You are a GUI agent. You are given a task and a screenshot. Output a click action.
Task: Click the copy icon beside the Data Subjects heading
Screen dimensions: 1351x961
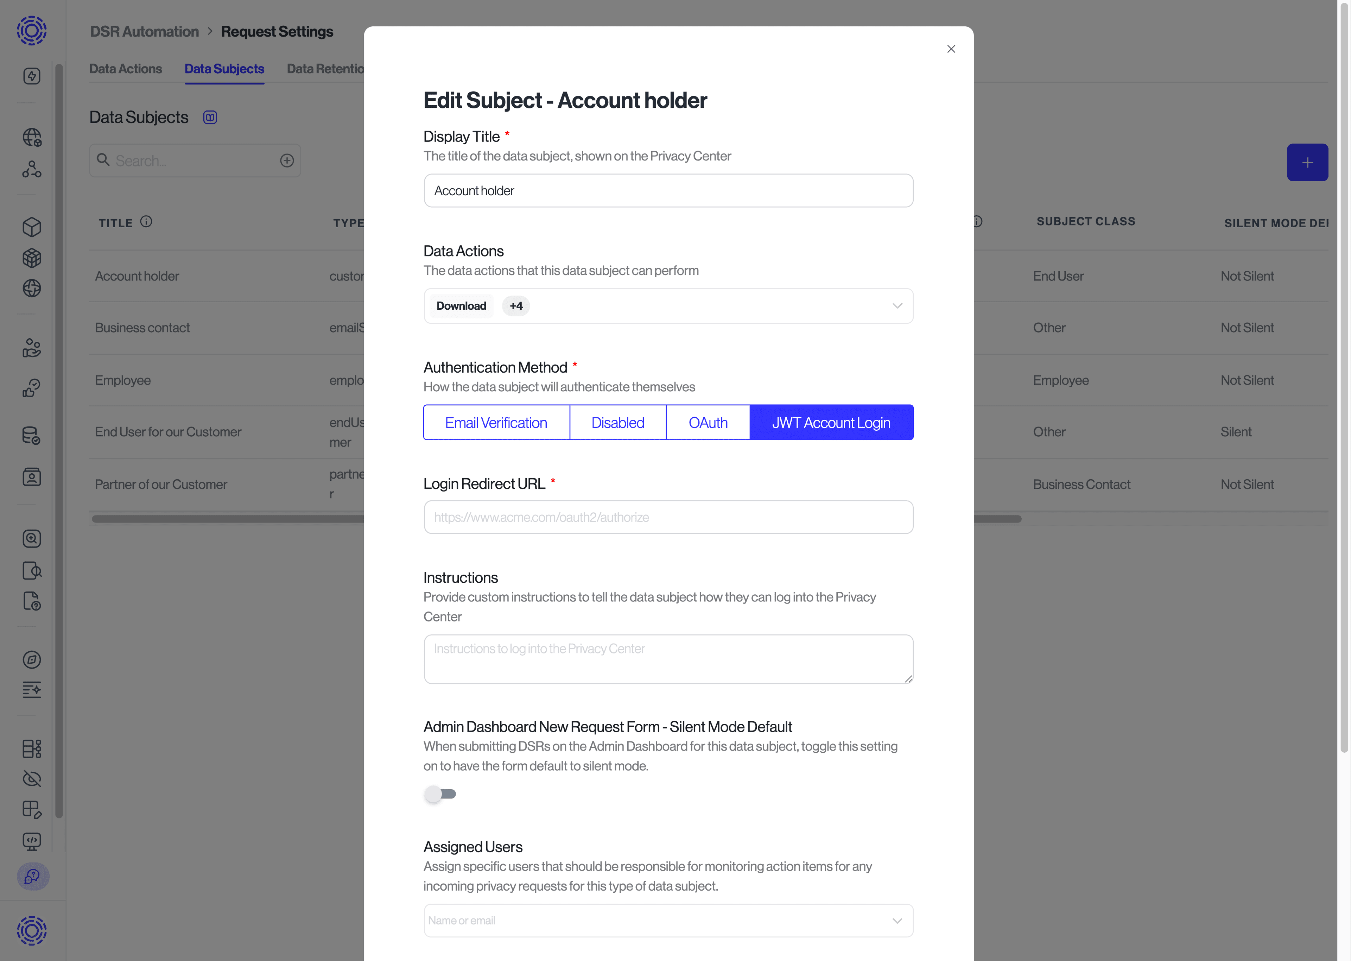tap(210, 116)
